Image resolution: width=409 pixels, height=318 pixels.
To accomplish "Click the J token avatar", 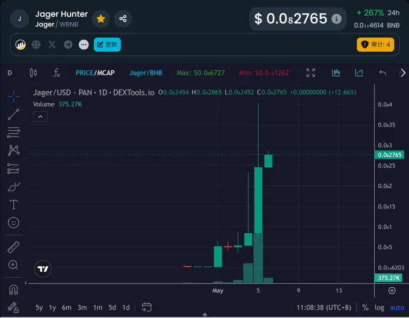I will [x=20, y=19].
